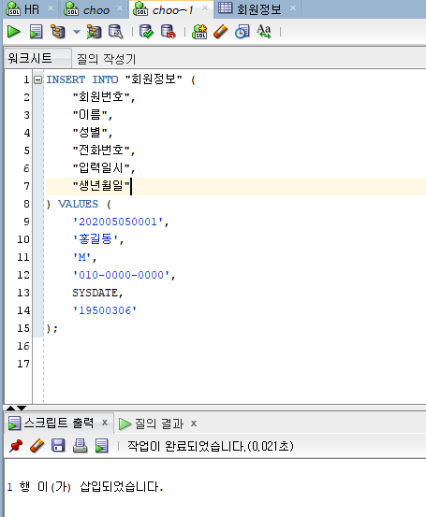Switch to the 질의 작성기 sub-tab
Screen dimensions: 426x517
click(x=106, y=59)
